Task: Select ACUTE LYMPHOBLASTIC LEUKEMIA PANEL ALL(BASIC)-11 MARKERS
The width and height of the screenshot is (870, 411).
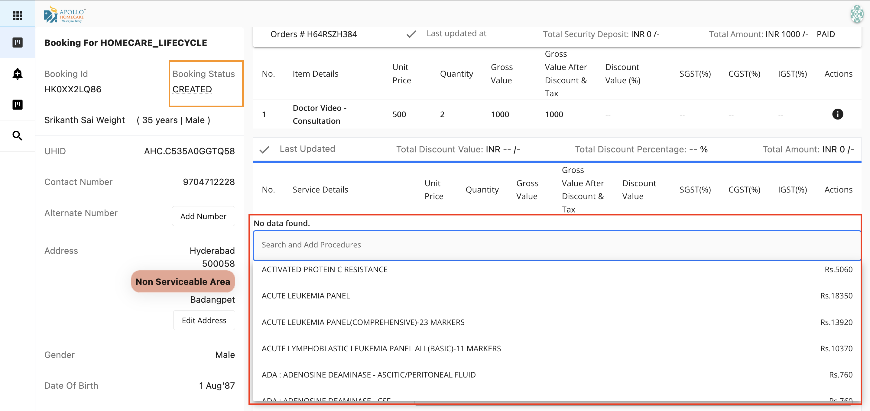Action: point(381,348)
